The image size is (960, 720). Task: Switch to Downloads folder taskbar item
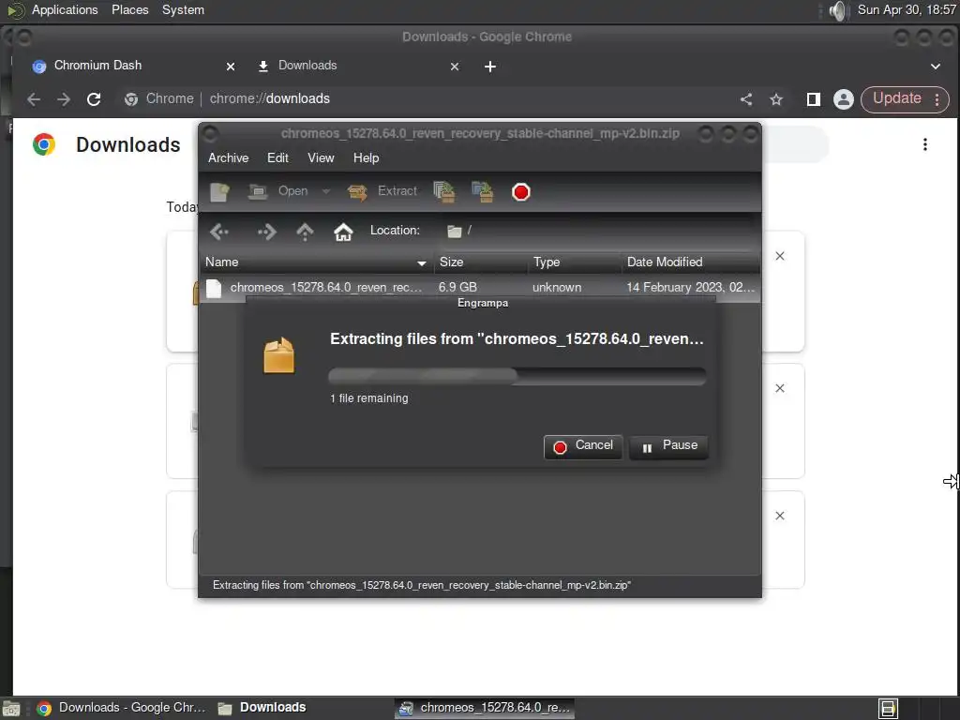pyautogui.click(x=262, y=708)
